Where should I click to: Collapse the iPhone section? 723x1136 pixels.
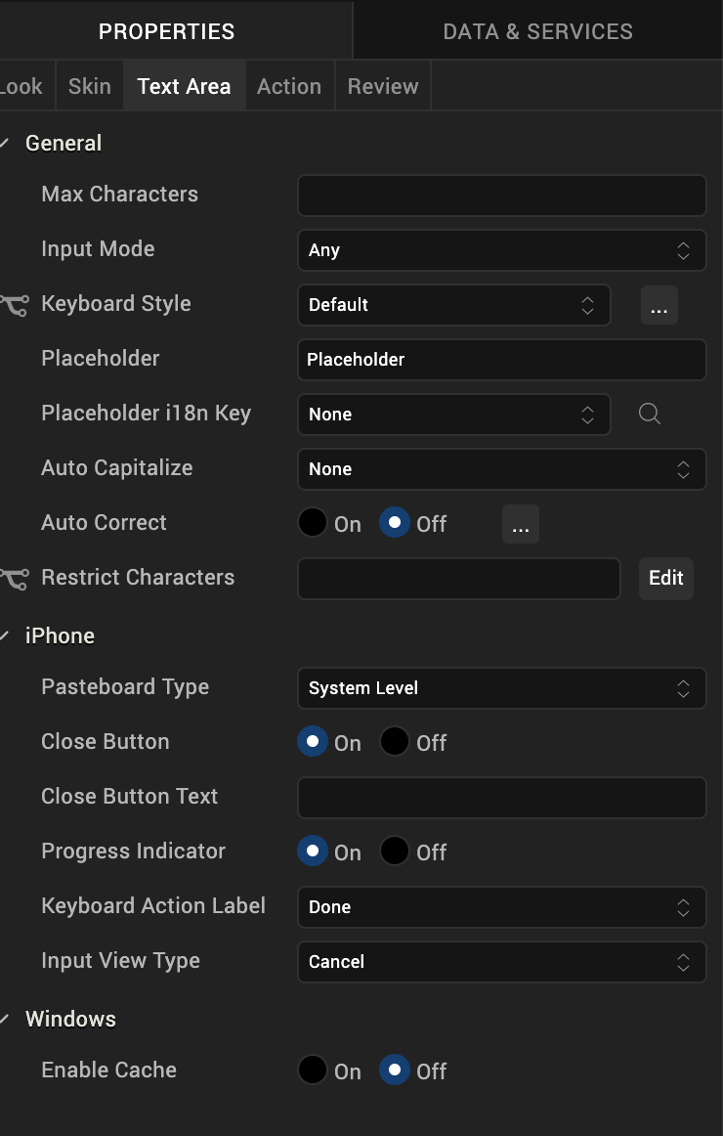pos(6,636)
